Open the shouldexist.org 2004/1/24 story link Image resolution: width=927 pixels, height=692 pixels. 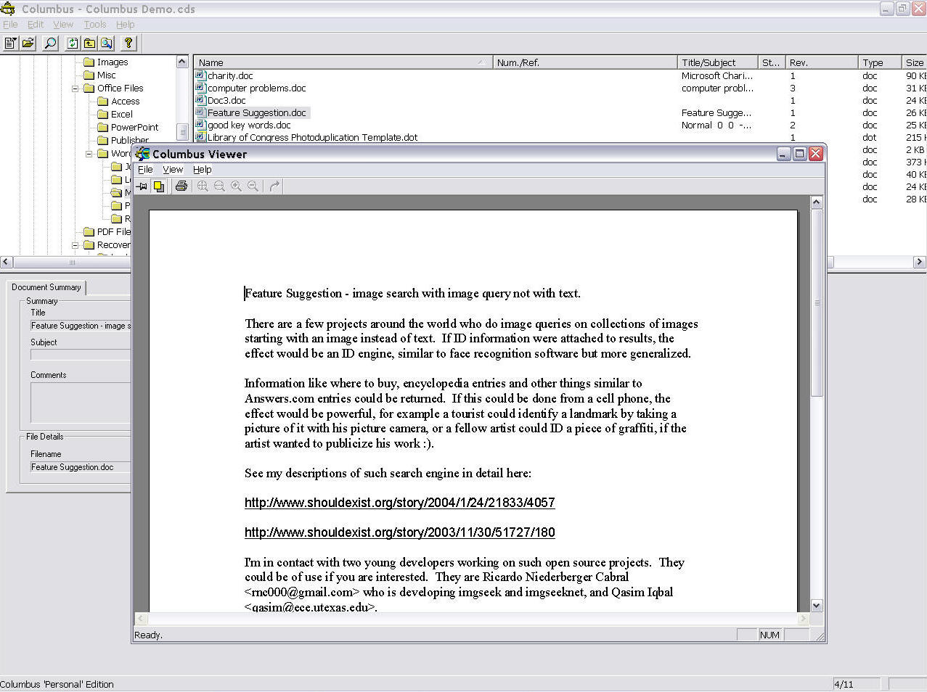point(399,503)
